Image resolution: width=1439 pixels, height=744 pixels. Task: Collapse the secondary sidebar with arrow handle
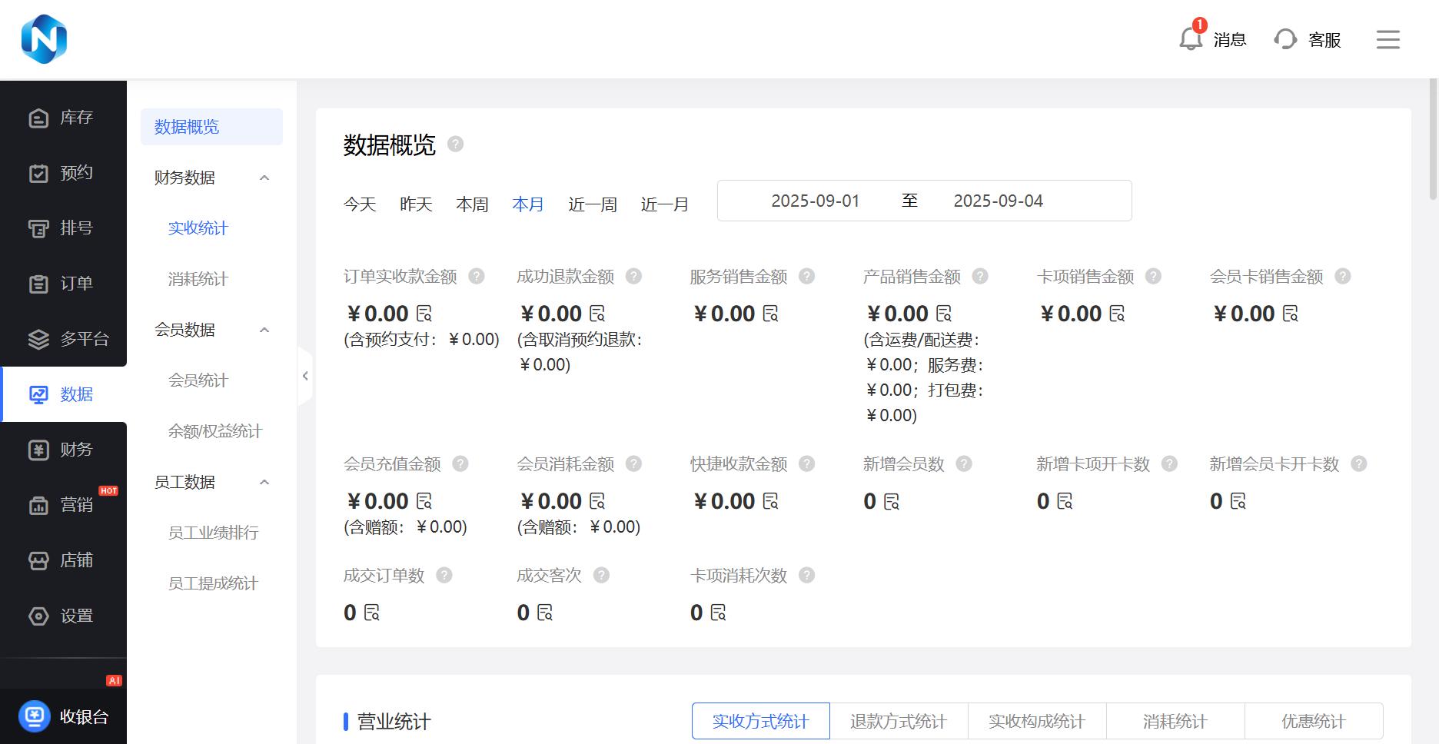(x=305, y=376)
